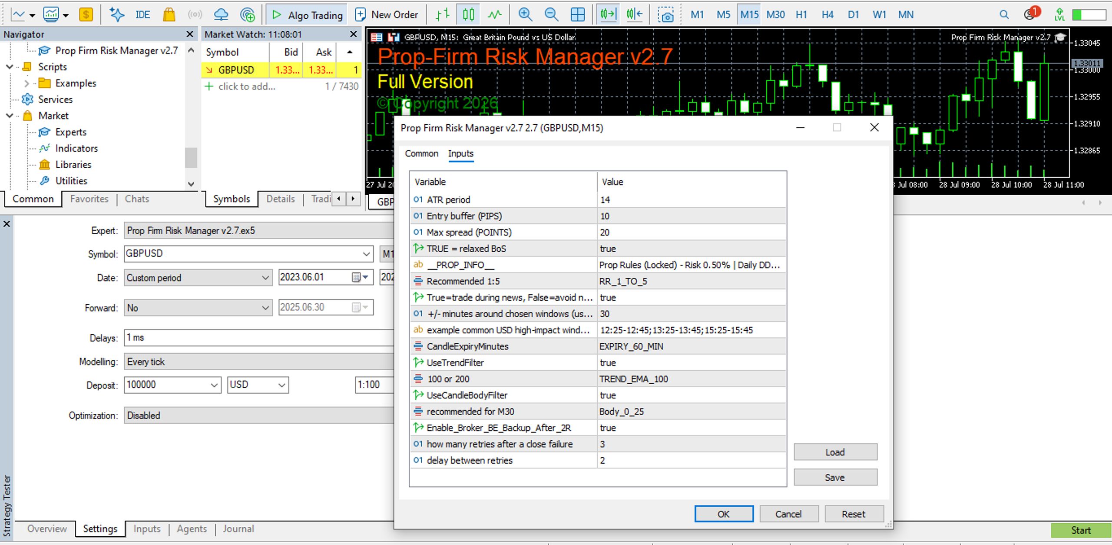Click the zoom out magnifier icon
Screen dimensions: 1112x545
click(551, 15)
